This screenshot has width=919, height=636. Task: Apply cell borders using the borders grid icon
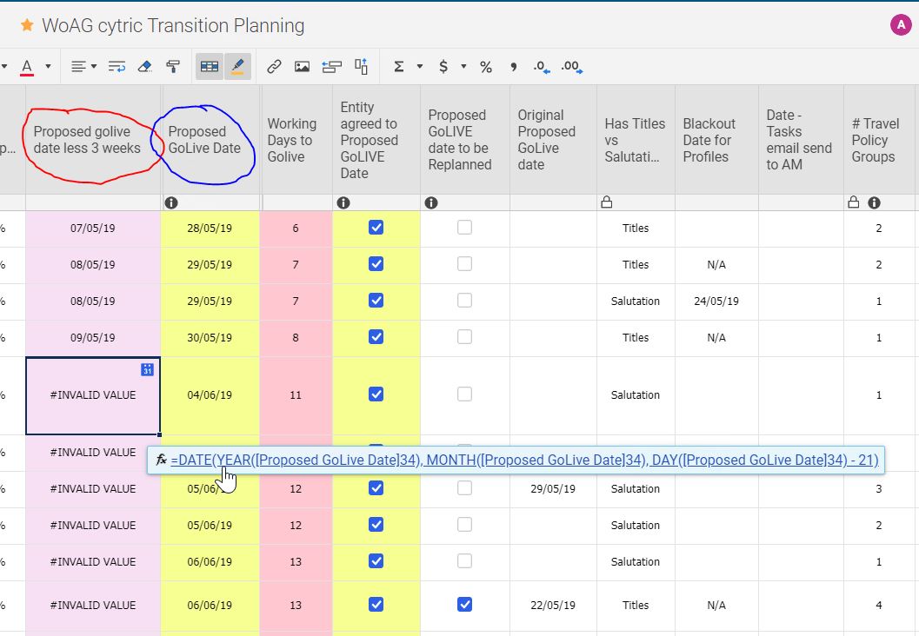[x=208, y=66]
